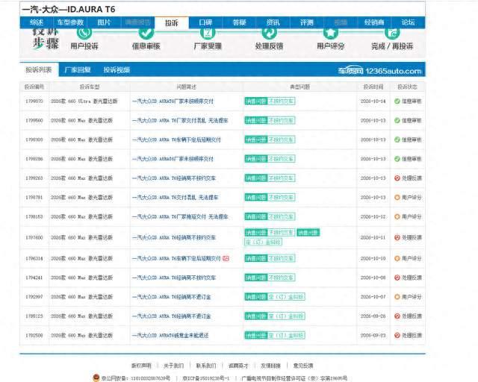The image size is (478, 382).
Task: Click the 厂家受理 clipboard step icon
Action: pos(208,33)
